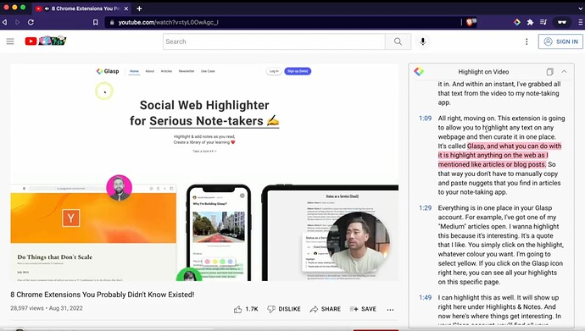Screen dimensions: 585x331
Task: Open the YouTube hamburger guide menu
Action: click(x=10, y=41)
